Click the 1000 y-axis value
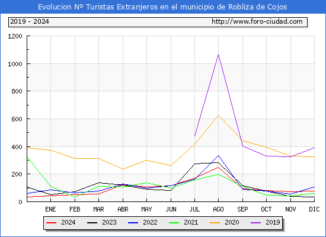The width and height of the screenshot is (326, 237). pyautogui.click(x=15, y=64)
